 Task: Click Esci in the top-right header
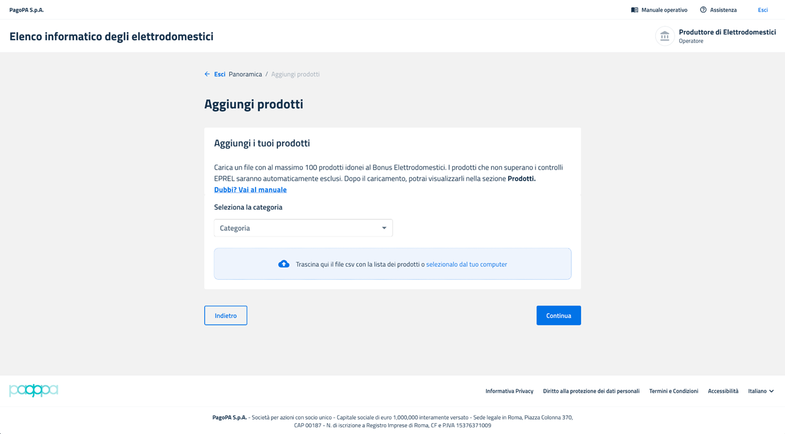tap(762, 10)
